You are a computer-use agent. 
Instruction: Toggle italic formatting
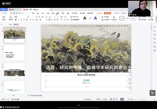click(18, 20)
